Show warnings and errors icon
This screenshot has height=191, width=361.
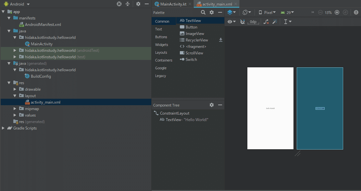tap(356, 12)
